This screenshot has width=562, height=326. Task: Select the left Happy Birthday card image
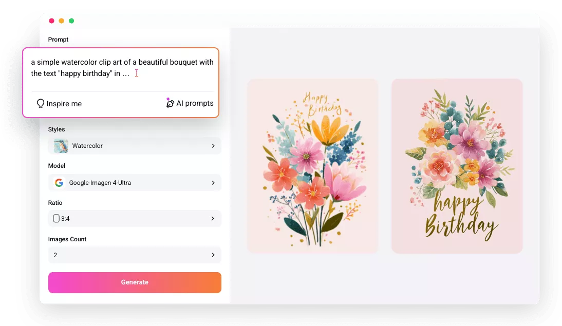click(x=312, y=165)
